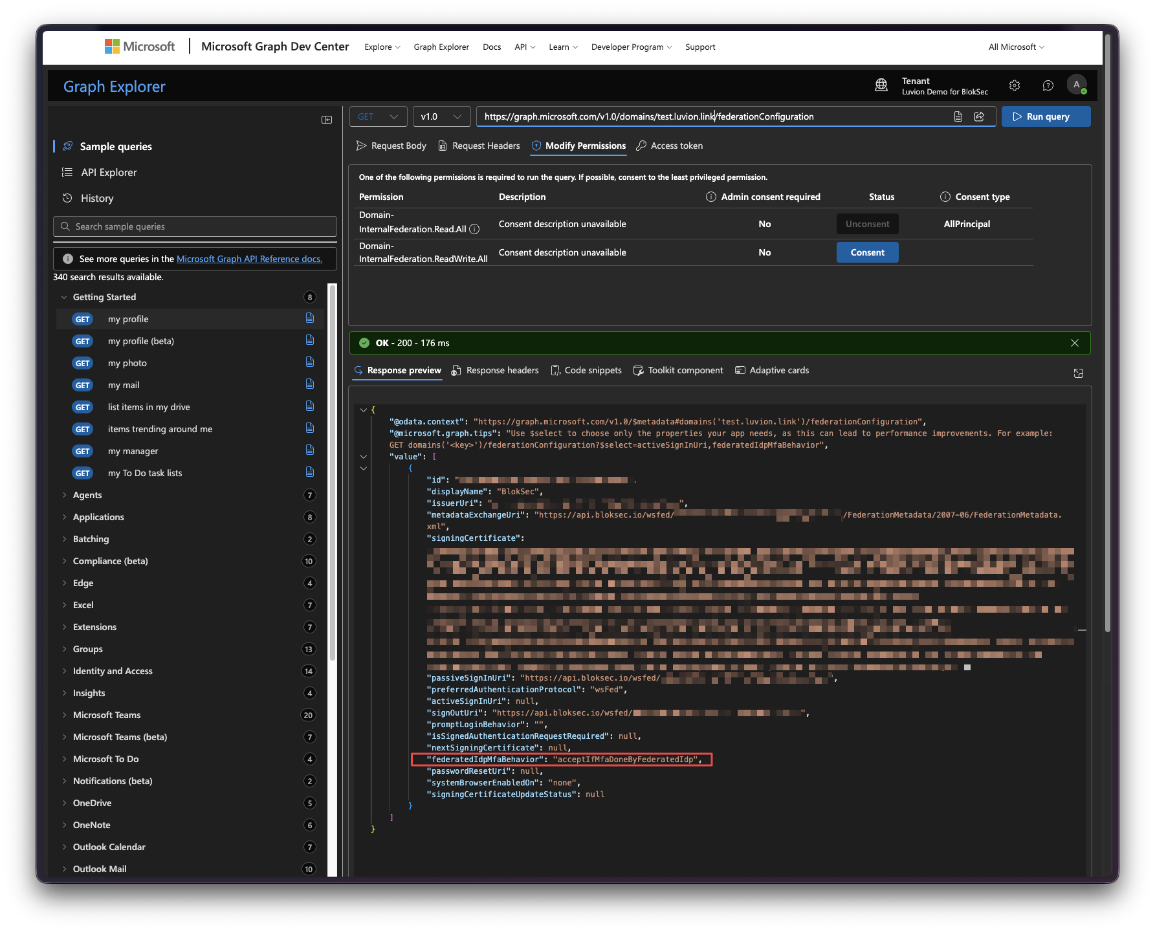Click the Search sample queries field
This screenshot has width=1155, height=931.
point(195,226)
